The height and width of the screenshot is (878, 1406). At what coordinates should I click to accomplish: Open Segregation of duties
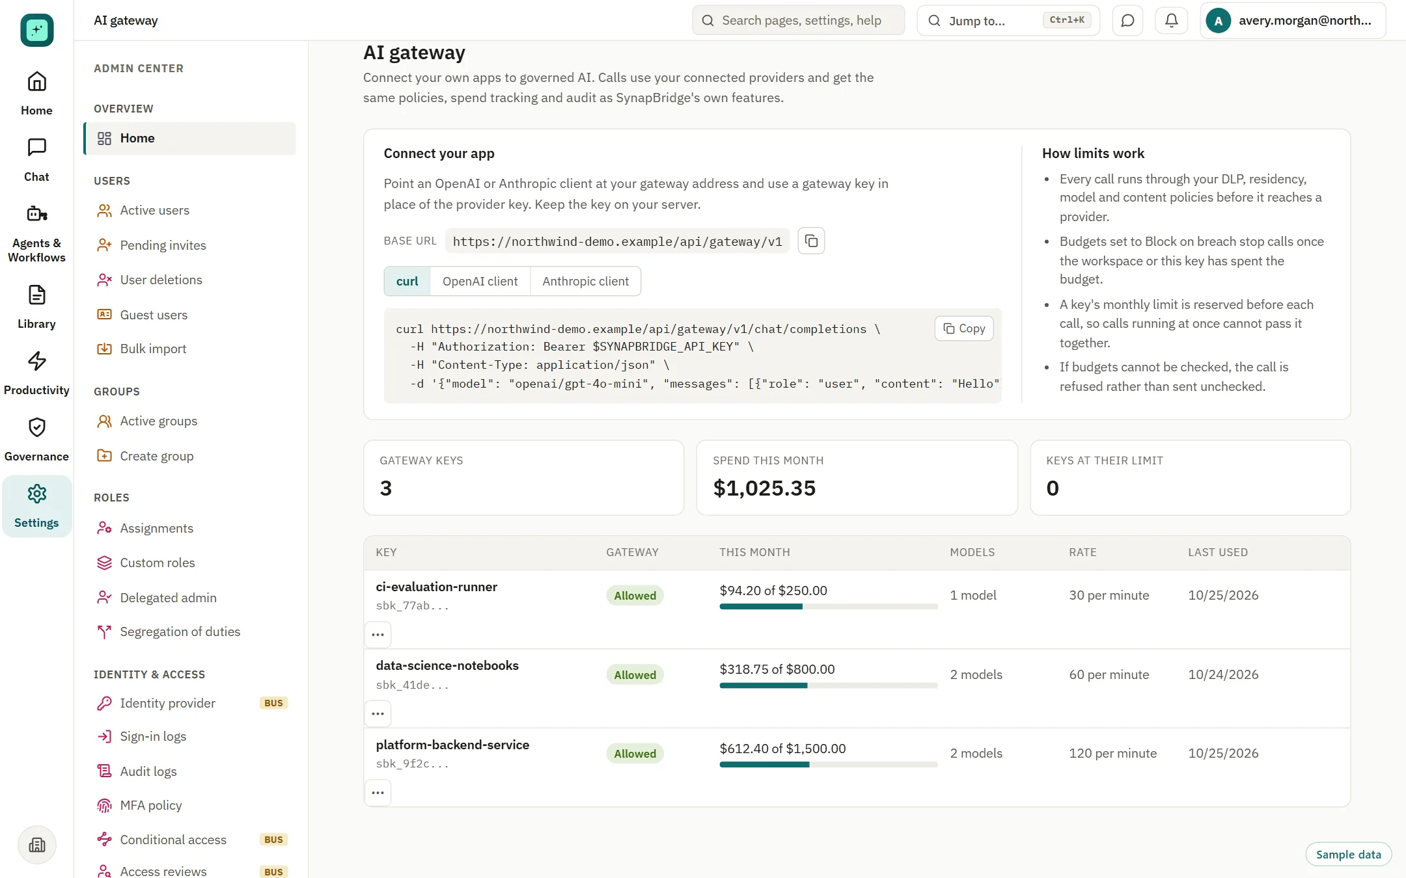coord(189,632)
